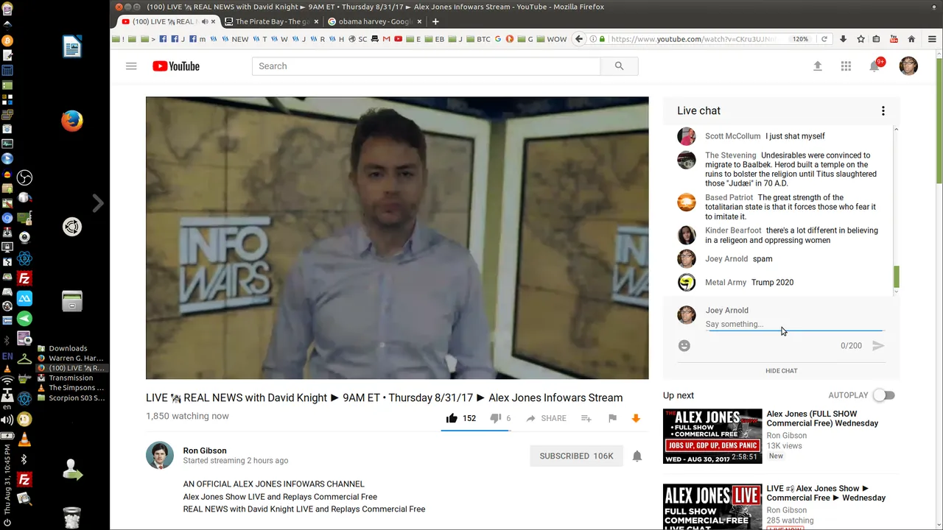
Task: Report the video with flag icon
Action: click(x=612, y=418)
